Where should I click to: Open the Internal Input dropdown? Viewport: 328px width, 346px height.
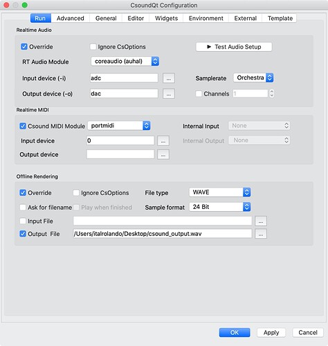point(259,126)
